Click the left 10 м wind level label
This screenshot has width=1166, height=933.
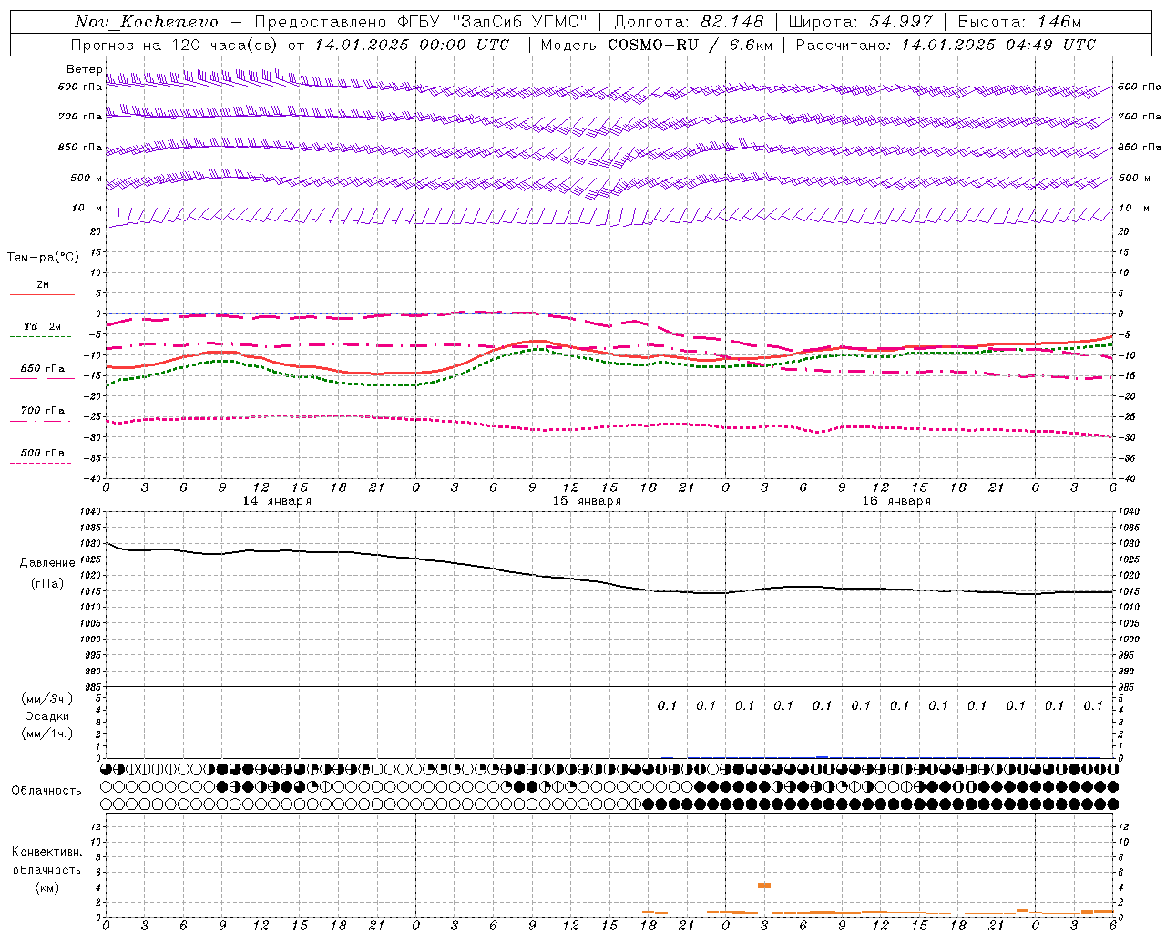point(87,208)
